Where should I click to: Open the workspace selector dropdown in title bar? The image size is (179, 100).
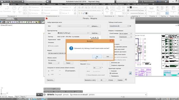click(x=36, y=1)
